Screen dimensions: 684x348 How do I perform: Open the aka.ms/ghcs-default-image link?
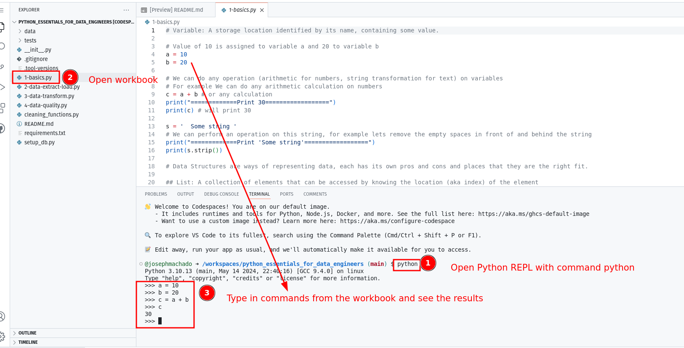(x=534, y=214)
